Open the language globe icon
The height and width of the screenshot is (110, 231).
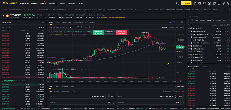pos(214,3)
